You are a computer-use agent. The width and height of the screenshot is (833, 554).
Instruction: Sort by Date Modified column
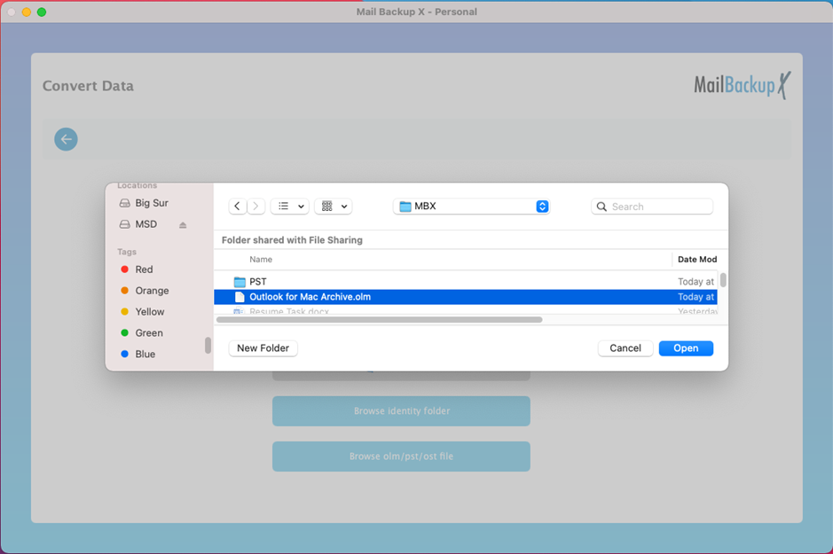697,259
